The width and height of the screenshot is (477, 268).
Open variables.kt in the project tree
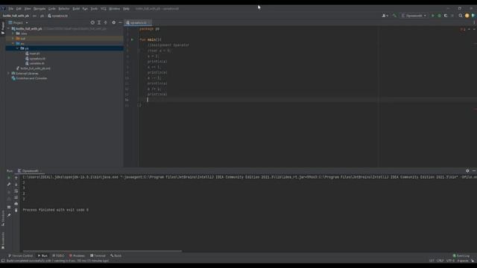35,63
